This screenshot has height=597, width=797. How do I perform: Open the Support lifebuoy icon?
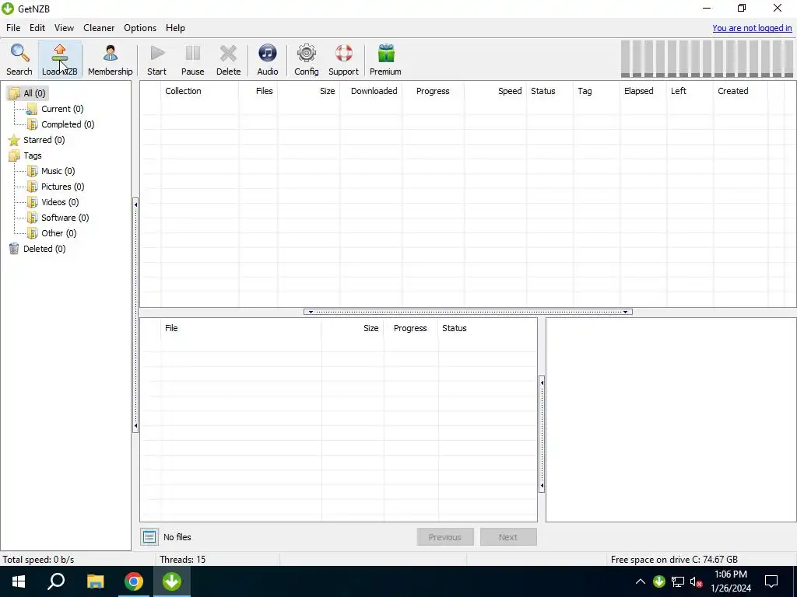(343, 60)
